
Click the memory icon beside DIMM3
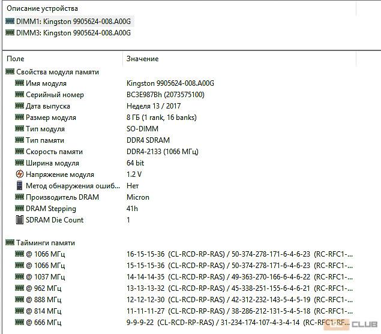click(10, 32)
